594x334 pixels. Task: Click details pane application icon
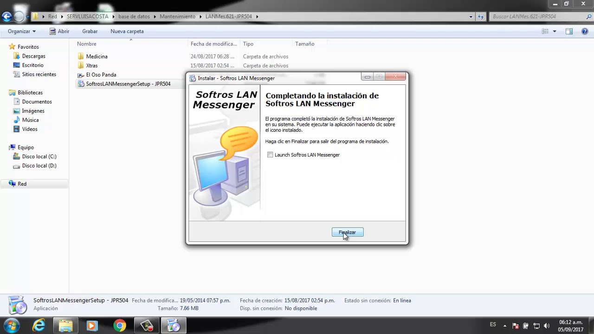click(x=18, y=304)
